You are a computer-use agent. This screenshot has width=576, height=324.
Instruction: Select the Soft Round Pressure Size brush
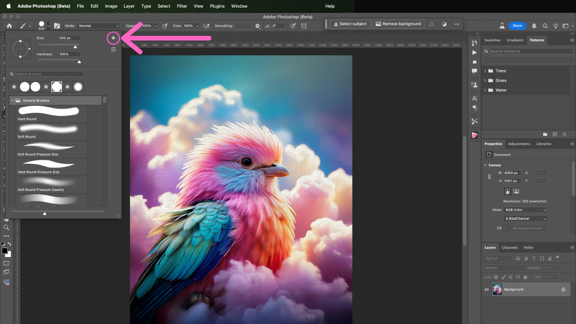click(52, 149)
